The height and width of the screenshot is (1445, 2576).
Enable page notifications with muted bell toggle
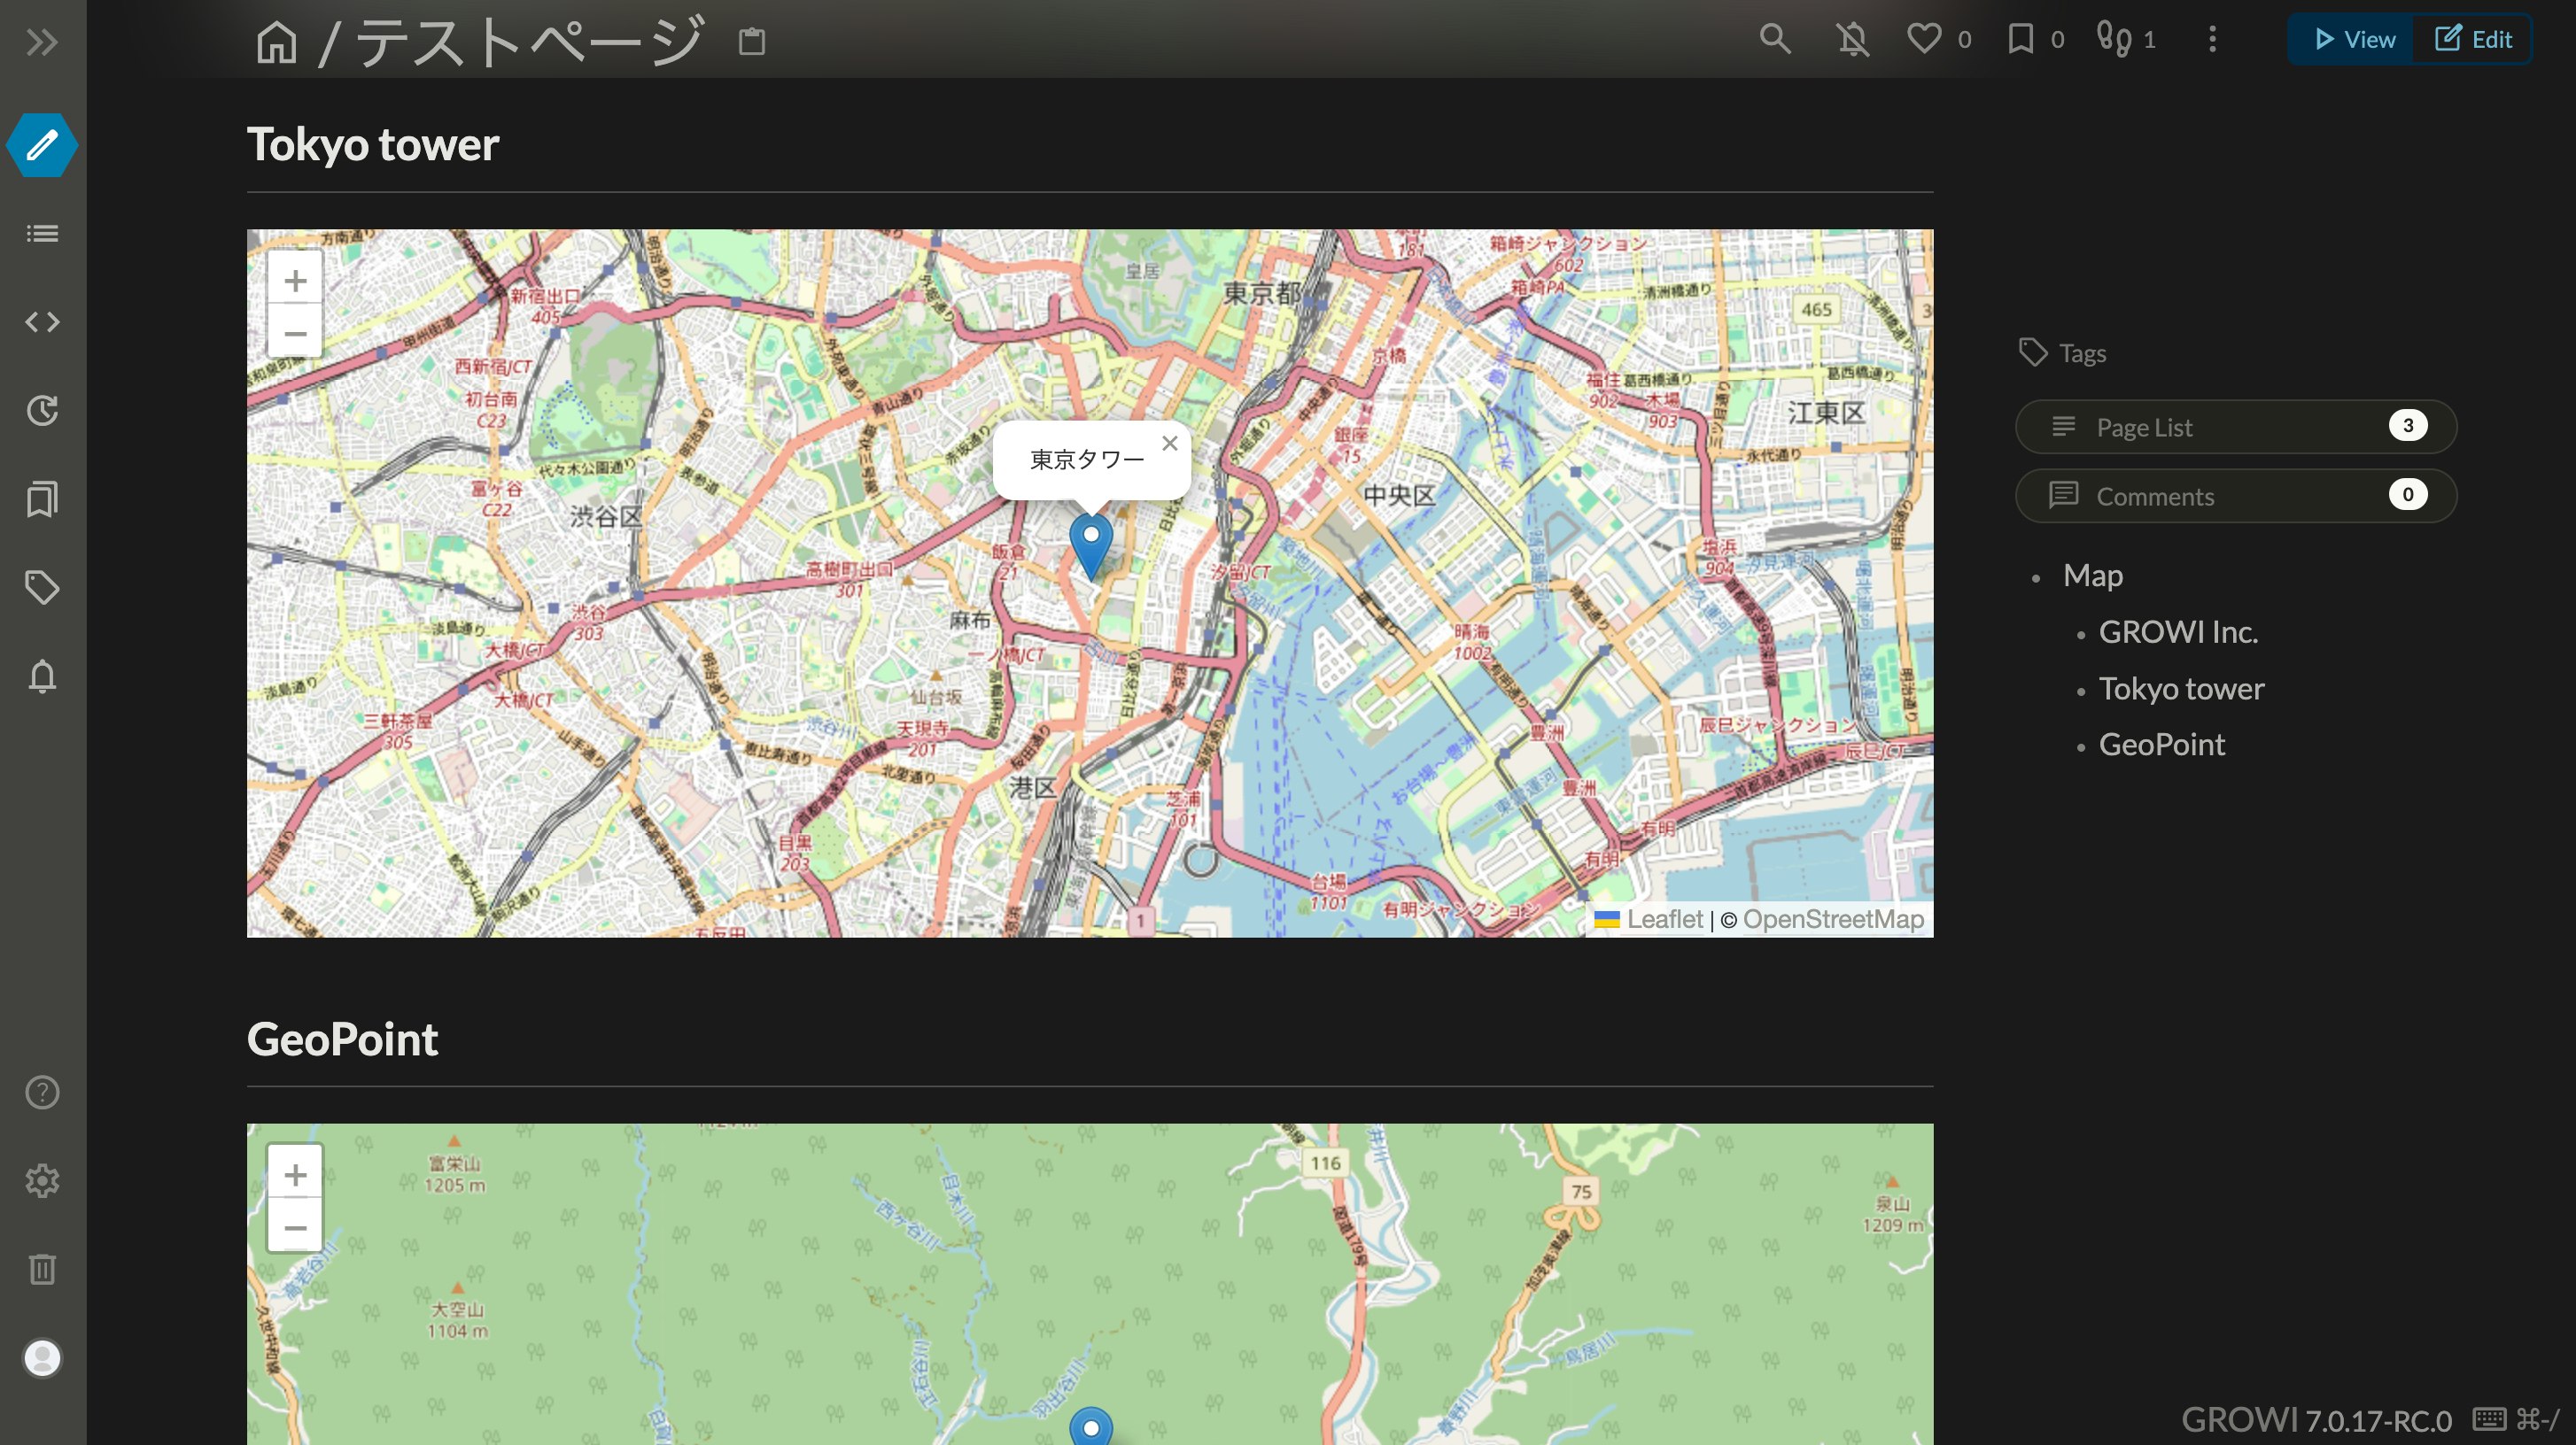click(x=1852, y=39)
